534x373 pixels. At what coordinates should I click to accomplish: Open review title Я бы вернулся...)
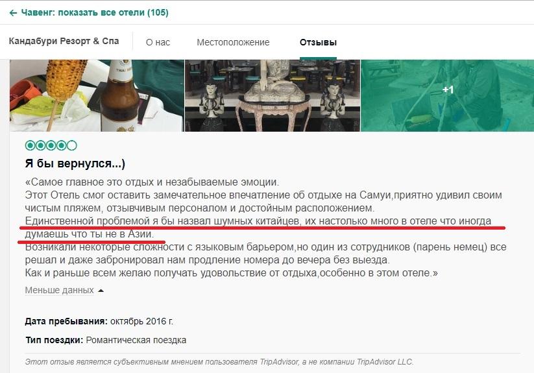tap(75, 163)
